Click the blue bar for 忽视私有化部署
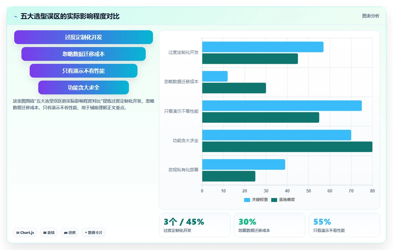This screenshot has height=250, width=393. 244,164
